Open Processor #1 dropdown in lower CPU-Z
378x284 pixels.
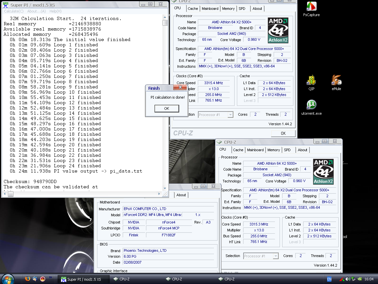(x=276, y=256)
